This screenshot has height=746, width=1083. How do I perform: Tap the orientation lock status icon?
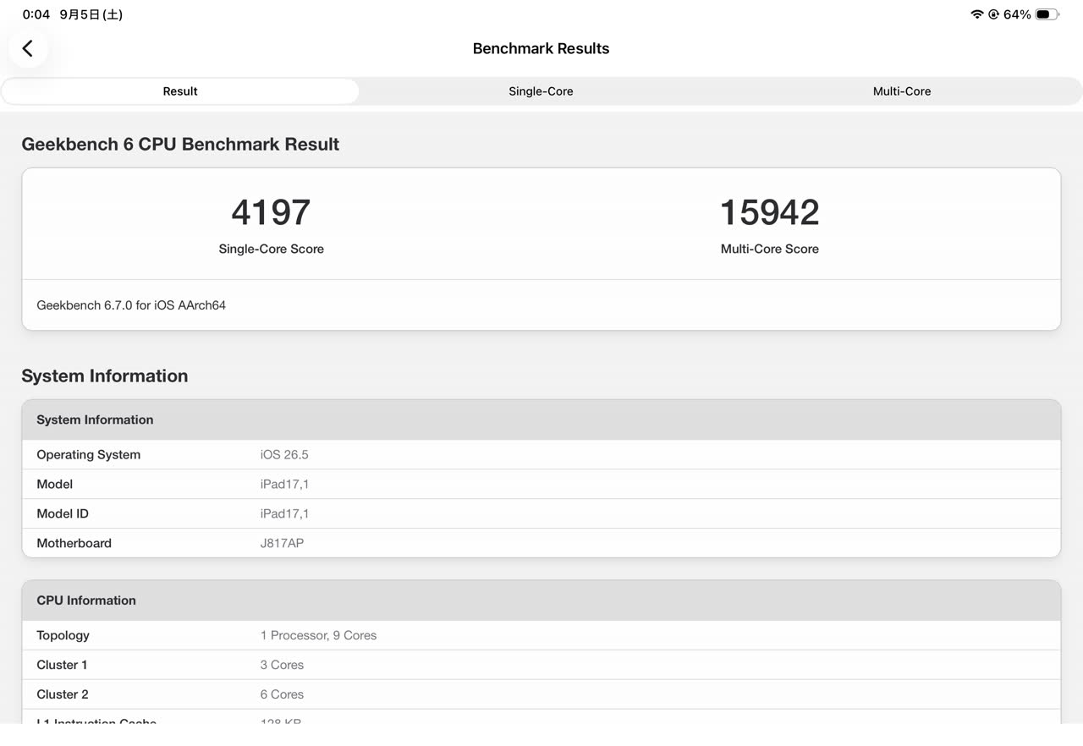click(993, 14)
